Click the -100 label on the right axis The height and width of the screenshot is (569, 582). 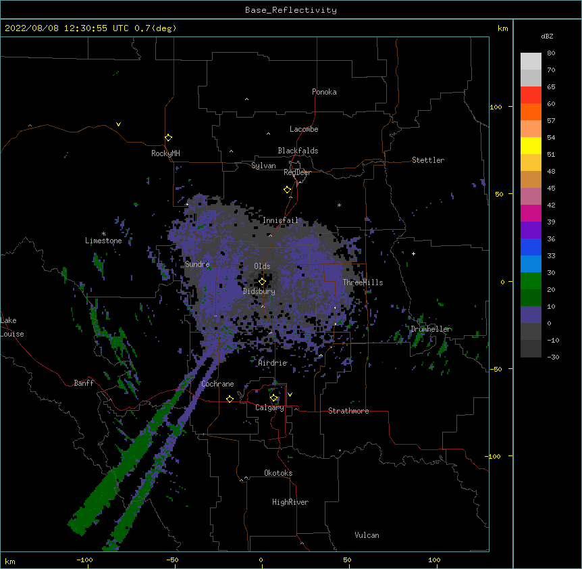tap(494, 456)
